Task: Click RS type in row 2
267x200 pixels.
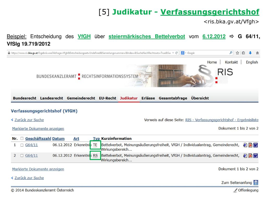Action: pos(95,156)
